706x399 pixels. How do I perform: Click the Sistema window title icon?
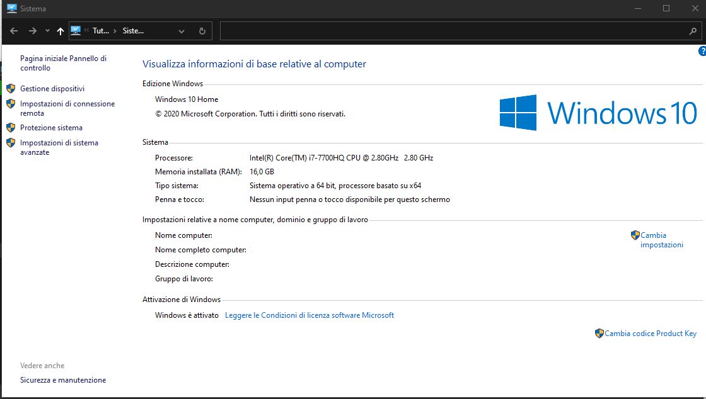pos(11,9)
